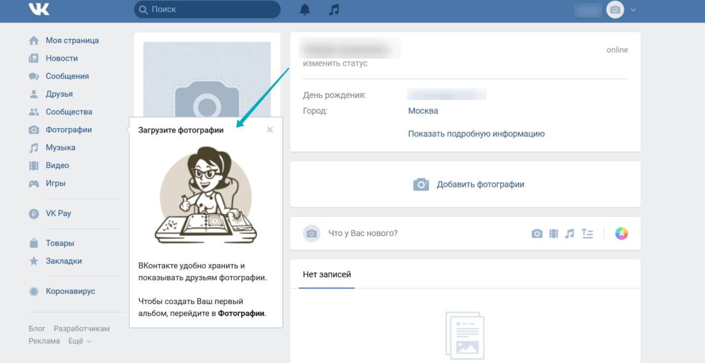705x363 pixels.
Task: Click the ruble icon beside VK Pay
Action: click(x=34, y=214)
